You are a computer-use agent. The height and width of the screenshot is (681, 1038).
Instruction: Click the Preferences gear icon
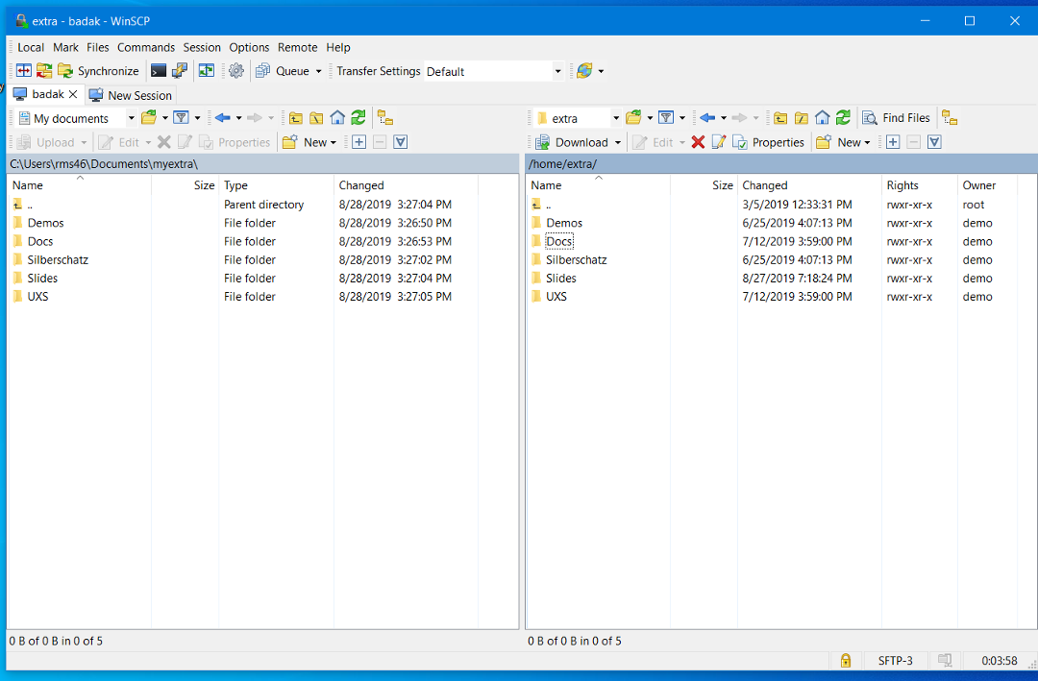pos(235,71)
